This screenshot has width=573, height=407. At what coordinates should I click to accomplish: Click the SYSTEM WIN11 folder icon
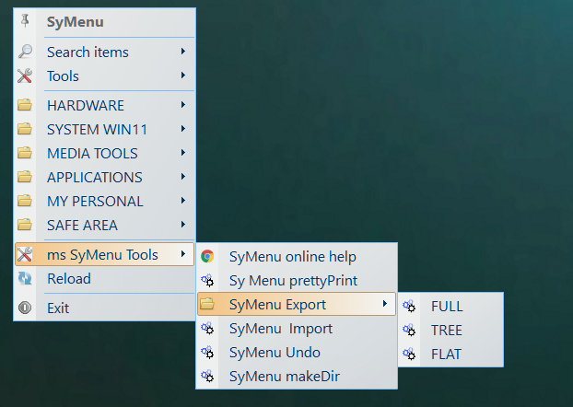25,129
